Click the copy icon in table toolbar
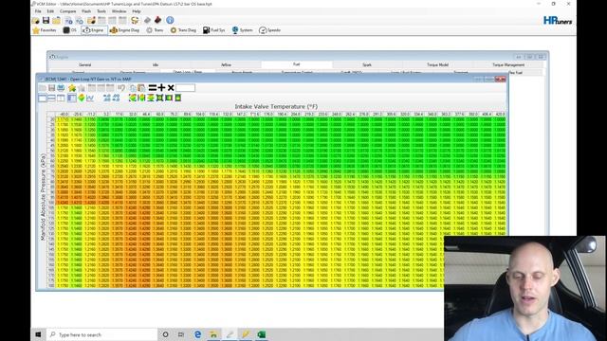Screen dimensions: 607x341 tap(133, 88)
